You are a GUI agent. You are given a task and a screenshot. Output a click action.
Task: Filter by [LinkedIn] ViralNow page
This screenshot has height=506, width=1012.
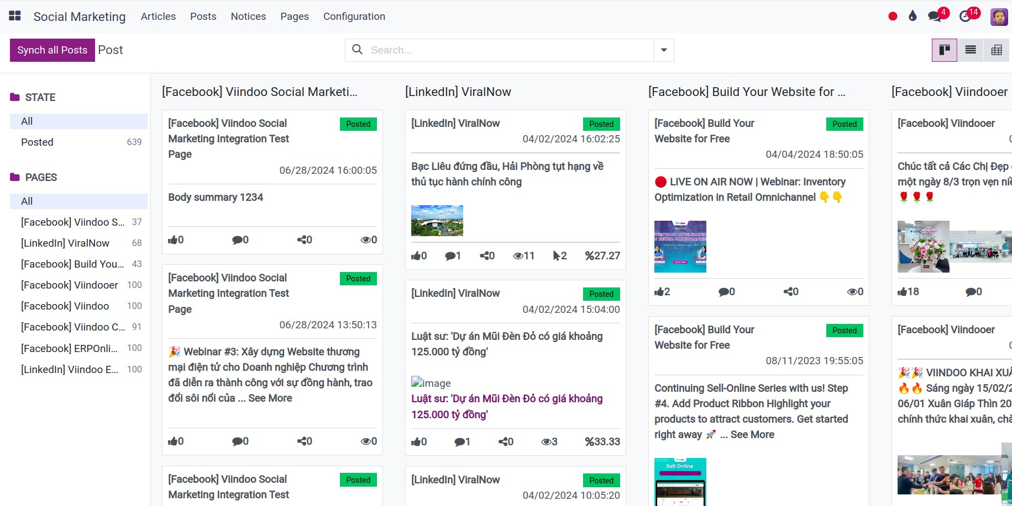[x=78, y=243]
